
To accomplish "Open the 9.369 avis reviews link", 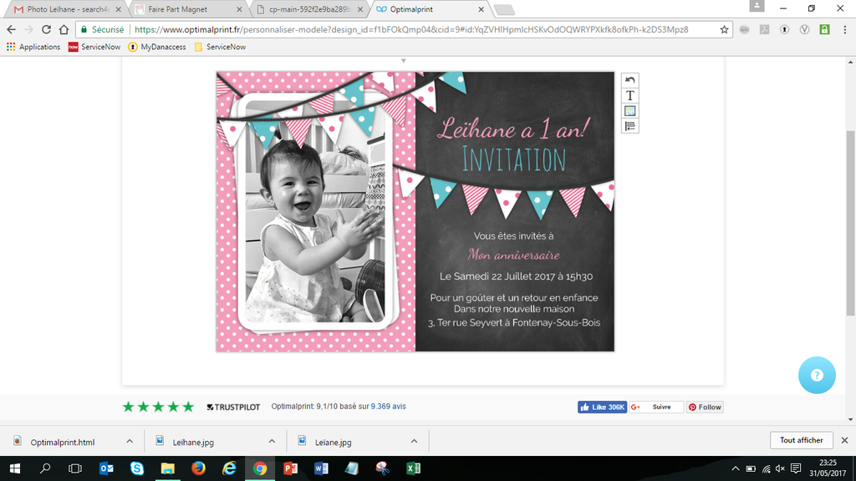I will [x=389, y=407].
